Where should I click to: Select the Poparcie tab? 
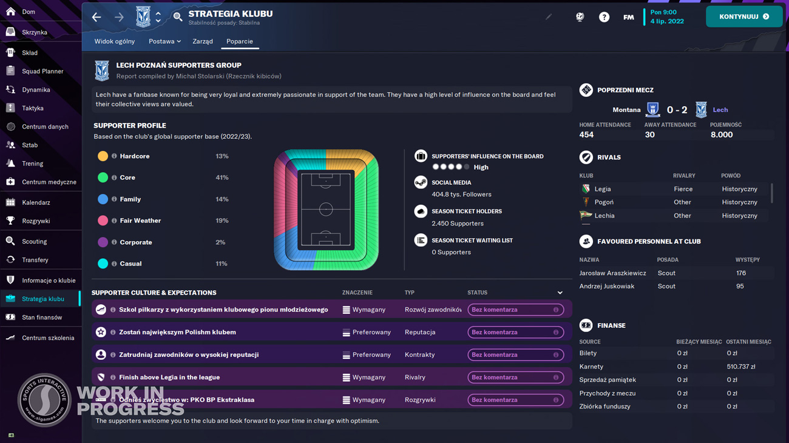tap(240, 41)
